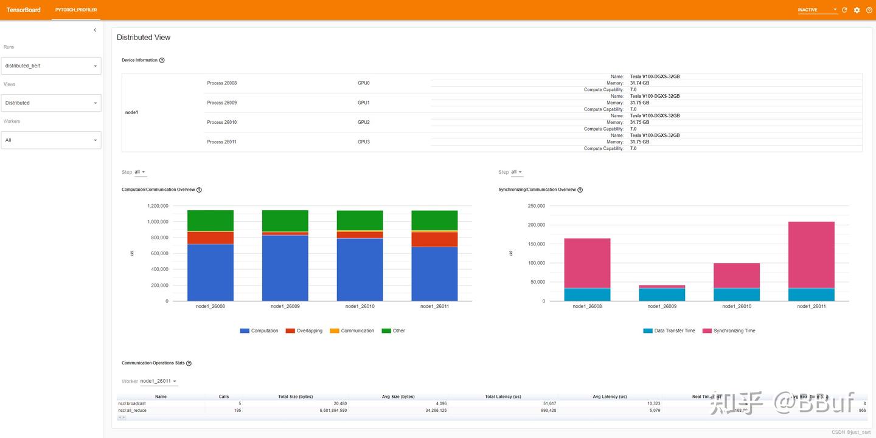Viewport: 876px width, 438px height.
Task: Open the help icon in the top toolbar
Action: tap(869, 10)
